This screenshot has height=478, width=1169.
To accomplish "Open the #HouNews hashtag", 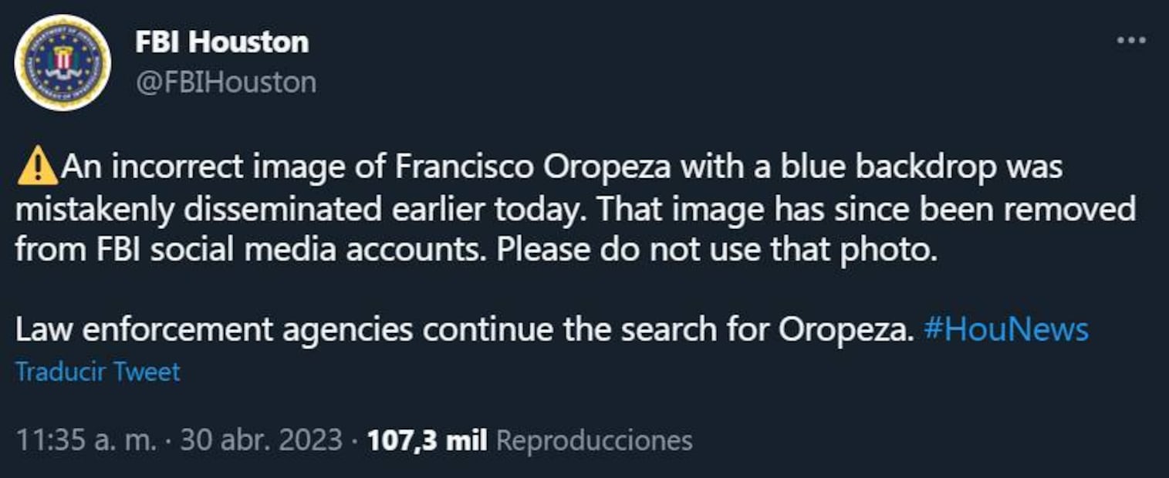I will click(1005, 330).
